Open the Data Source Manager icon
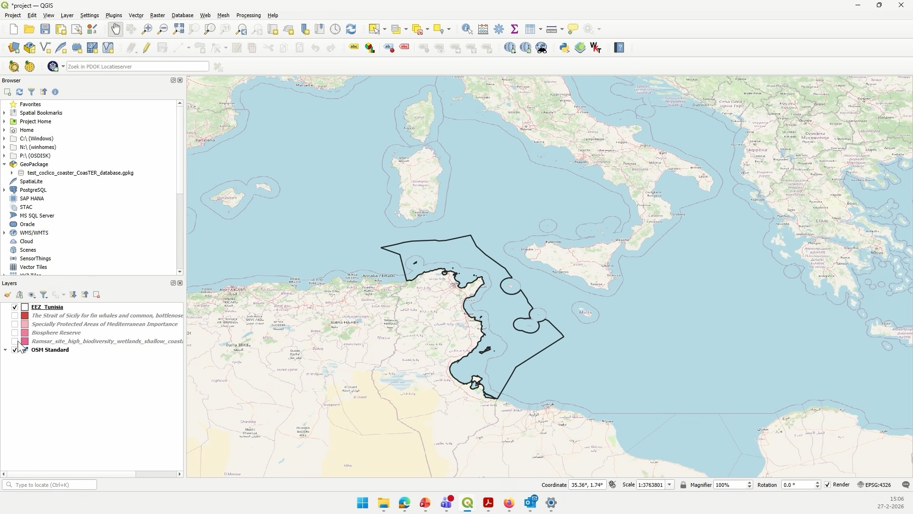The width and height of the screenshot is (913, 514). click(x=14, y=48)
